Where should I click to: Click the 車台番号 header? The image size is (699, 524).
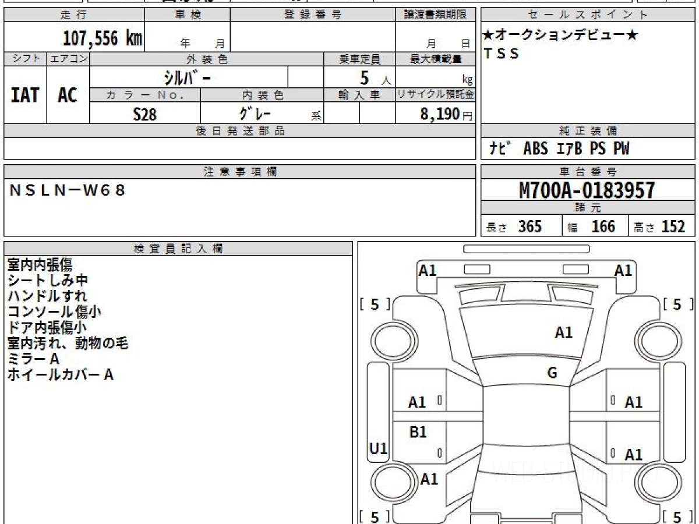tap(588, 172)
